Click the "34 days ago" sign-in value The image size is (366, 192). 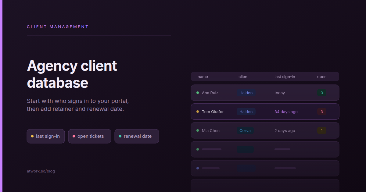[x=286, y=112]
